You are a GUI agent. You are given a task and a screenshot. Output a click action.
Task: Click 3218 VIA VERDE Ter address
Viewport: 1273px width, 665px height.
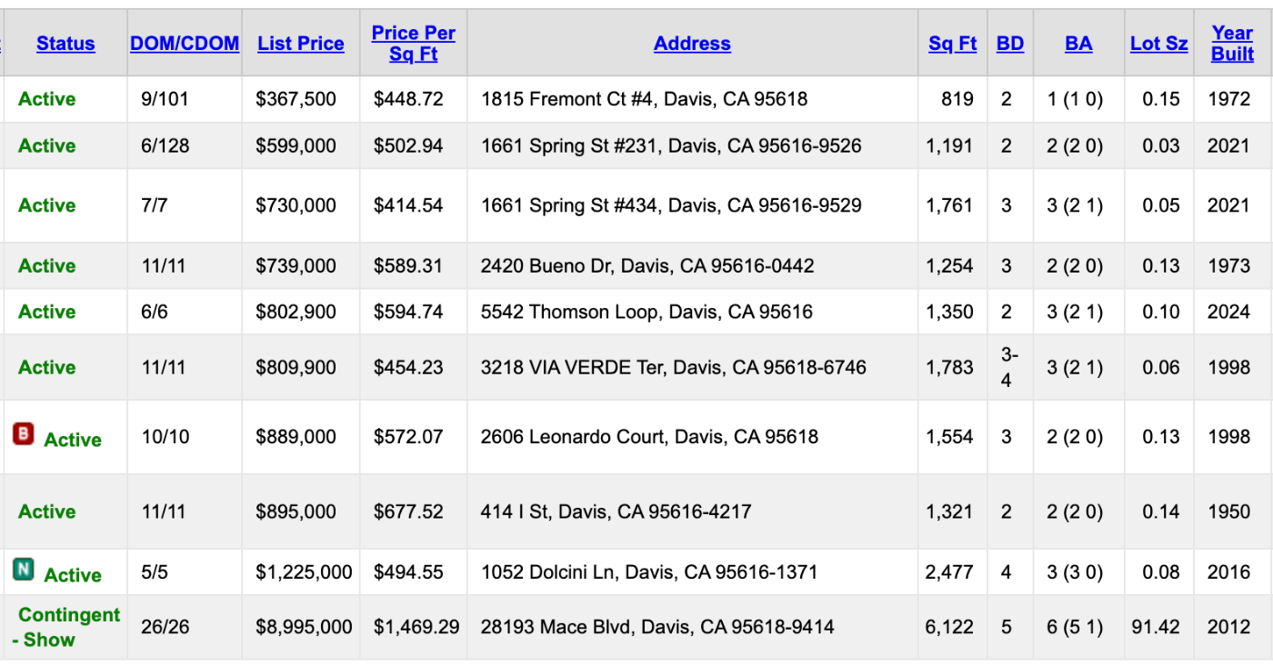tap(674, 367)
